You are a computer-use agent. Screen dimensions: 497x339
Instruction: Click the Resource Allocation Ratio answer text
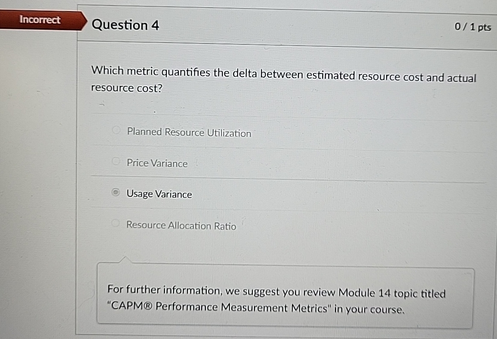coord(181,225)
